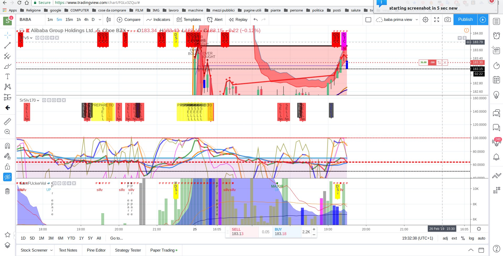
Task: Open the Strategy Tester tab
Action: tap(128, 250)
